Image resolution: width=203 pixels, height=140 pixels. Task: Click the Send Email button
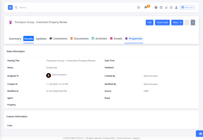[x=162, y=23]
